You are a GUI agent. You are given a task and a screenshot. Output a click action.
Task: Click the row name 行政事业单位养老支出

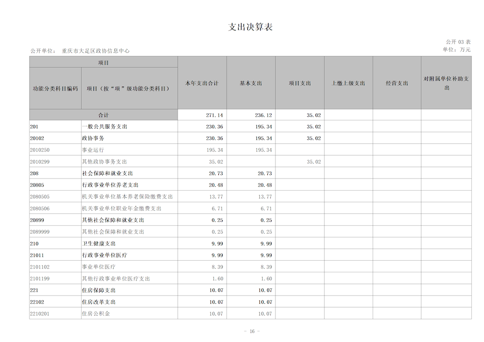[x=110, y=185]
